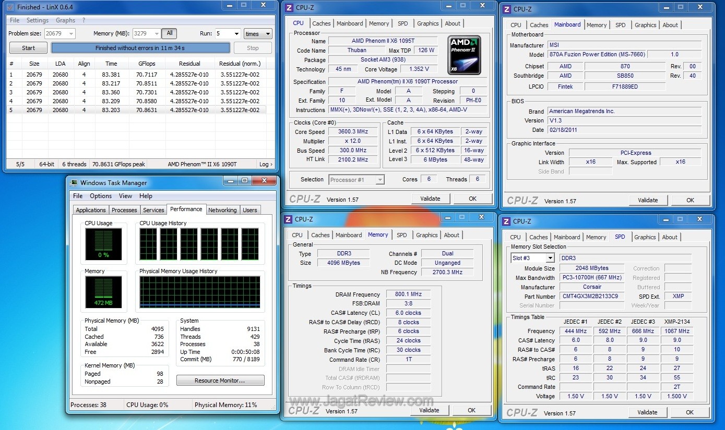Select the Processes tab in Task Manager
Image resolution: width=725 pixels, height=430 pixels.
[x=124, y=210]
